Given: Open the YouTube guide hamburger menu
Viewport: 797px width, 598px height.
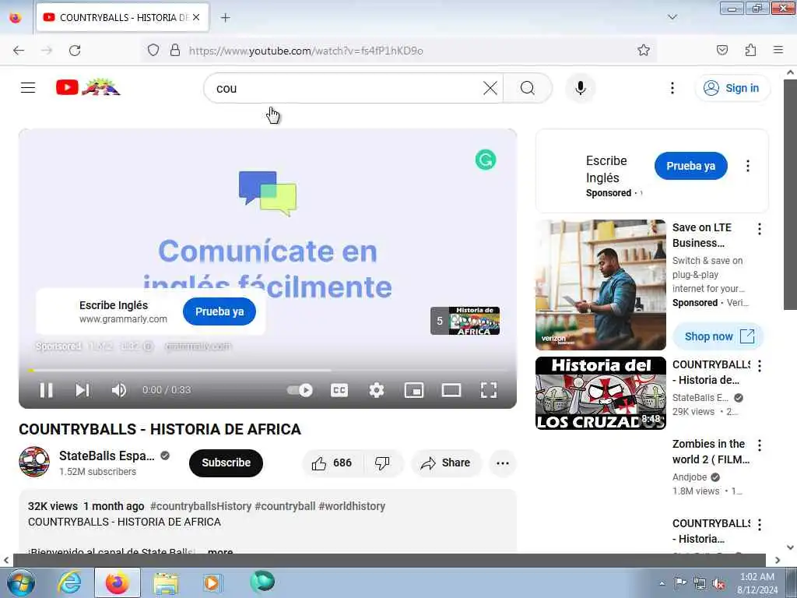Looking at the screenshot, I should [x=28, y=88].
